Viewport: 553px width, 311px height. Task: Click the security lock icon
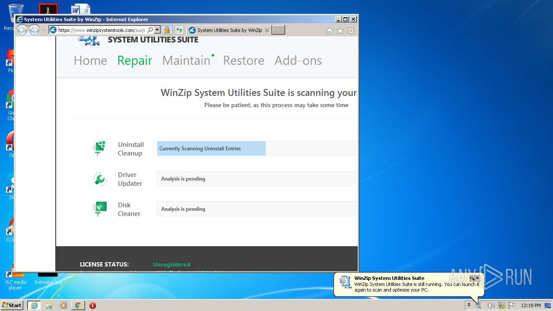point(167,30)
